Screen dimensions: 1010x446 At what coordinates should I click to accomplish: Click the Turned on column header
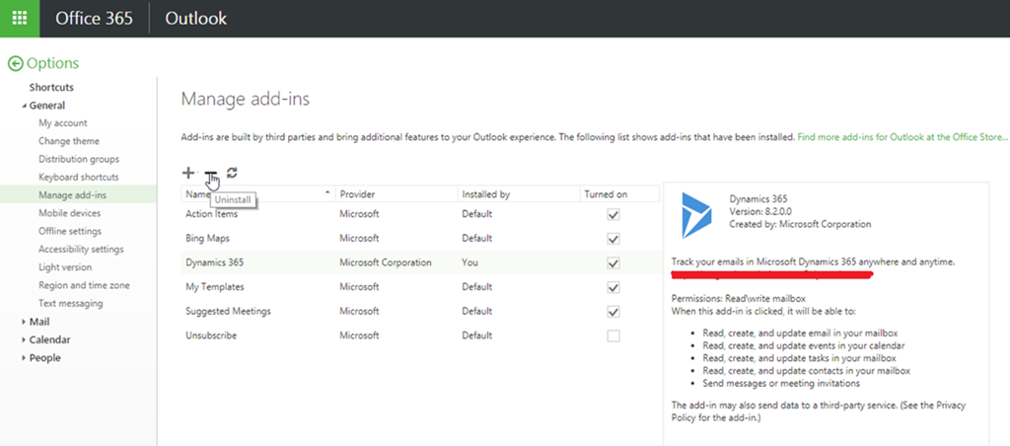point(619,194)
